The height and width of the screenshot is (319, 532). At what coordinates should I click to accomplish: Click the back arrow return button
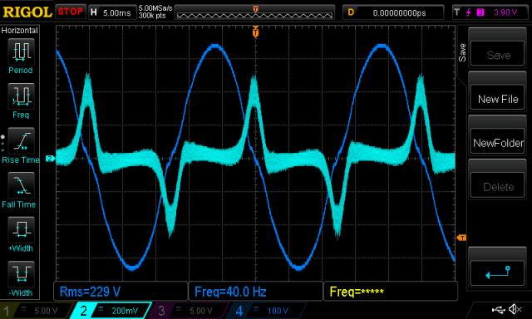(x=498, y=272)
